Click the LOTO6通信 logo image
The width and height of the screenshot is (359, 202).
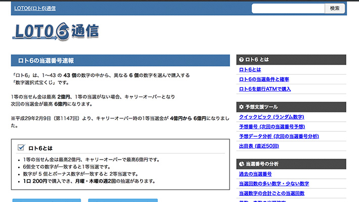(56, 31)
